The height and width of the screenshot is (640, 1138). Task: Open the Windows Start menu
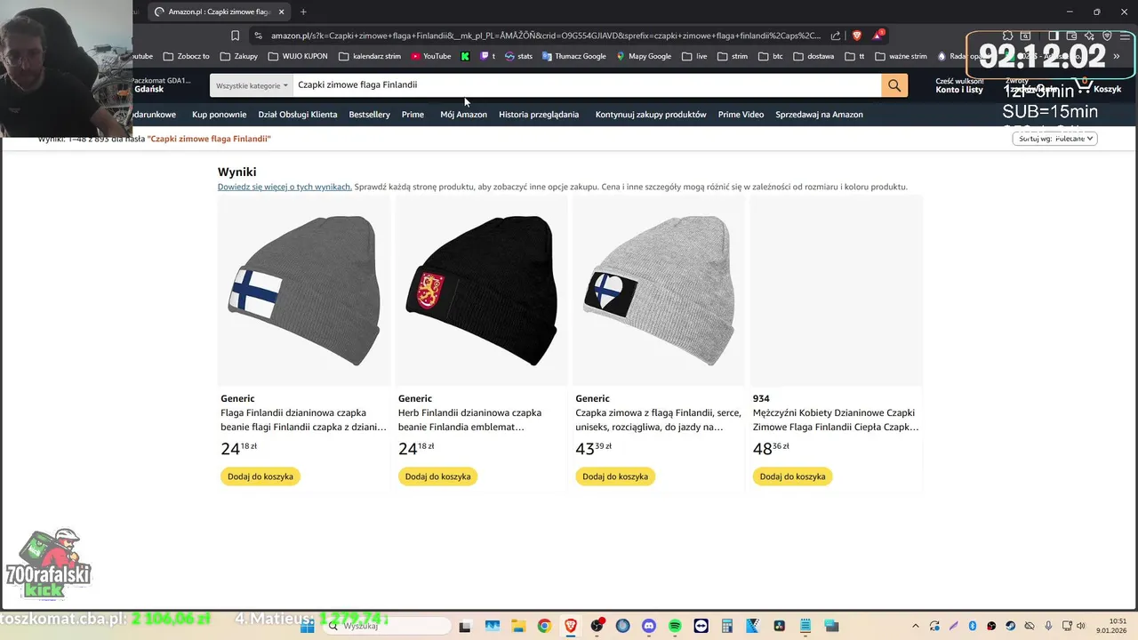tap(308, 626)
